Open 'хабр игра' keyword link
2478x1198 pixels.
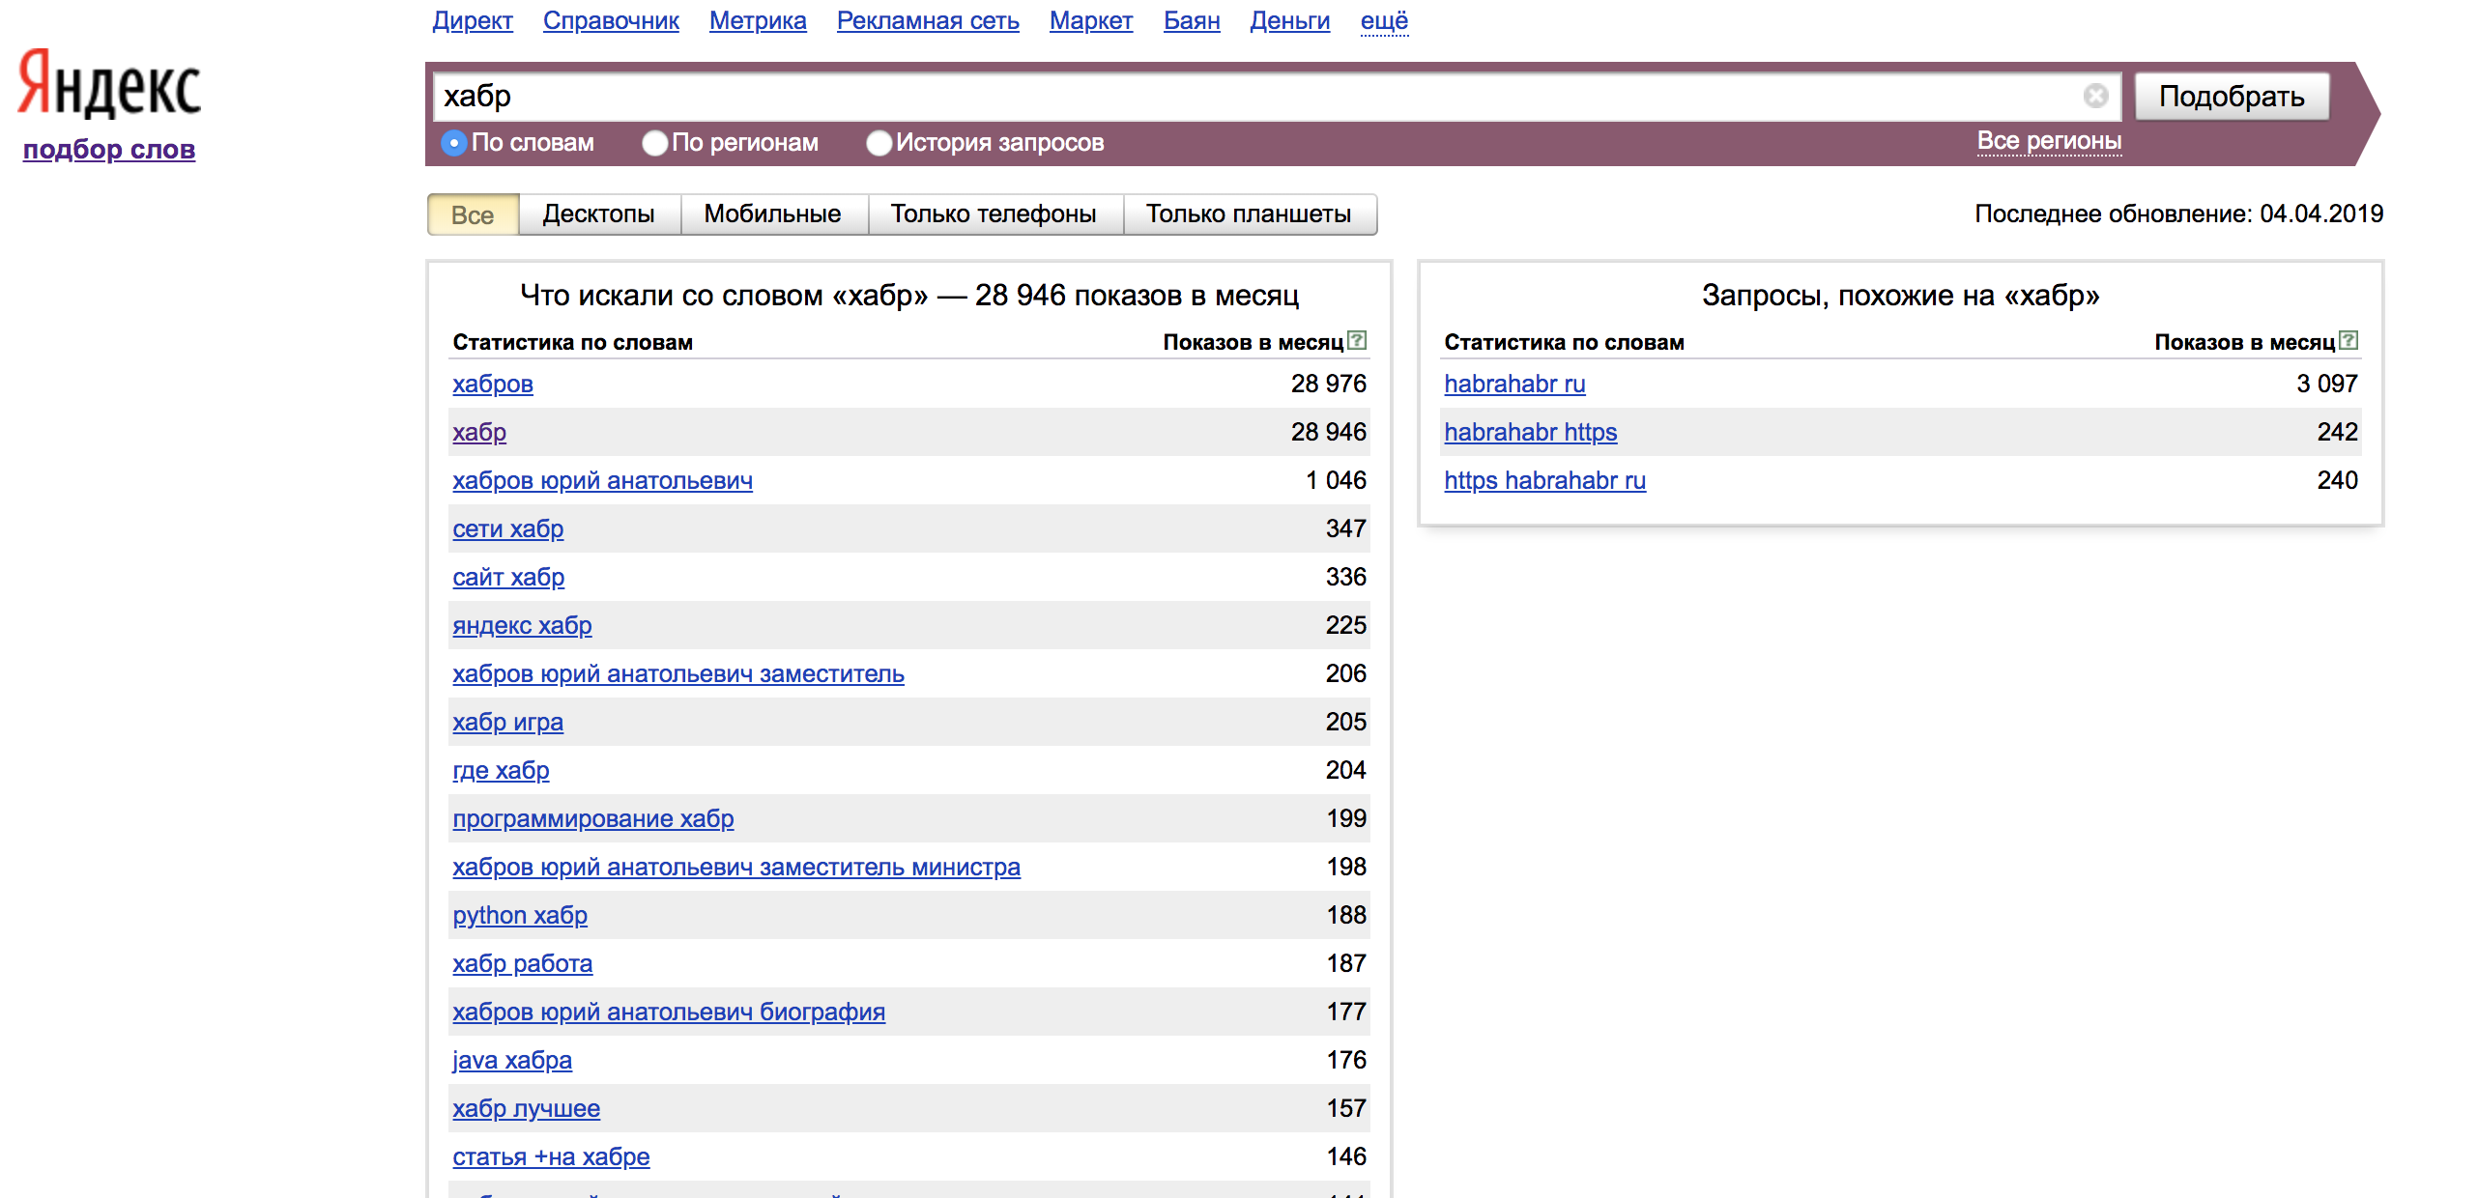pos(507,722)
